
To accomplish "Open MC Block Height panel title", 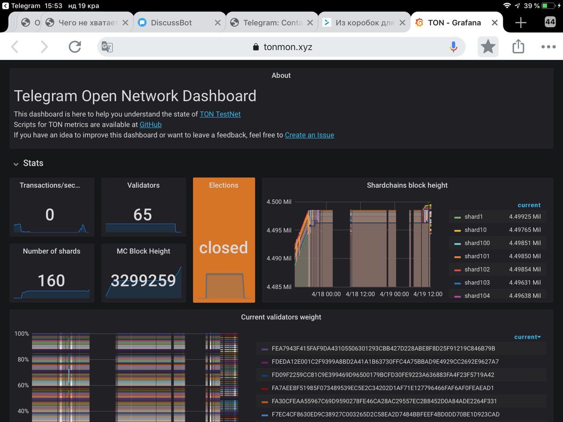I will (x=143, y=251).
